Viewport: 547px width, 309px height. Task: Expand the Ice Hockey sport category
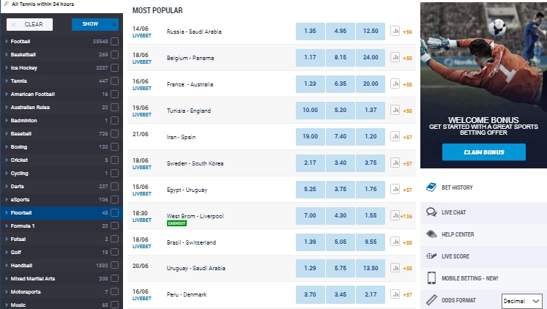(7, 68)
